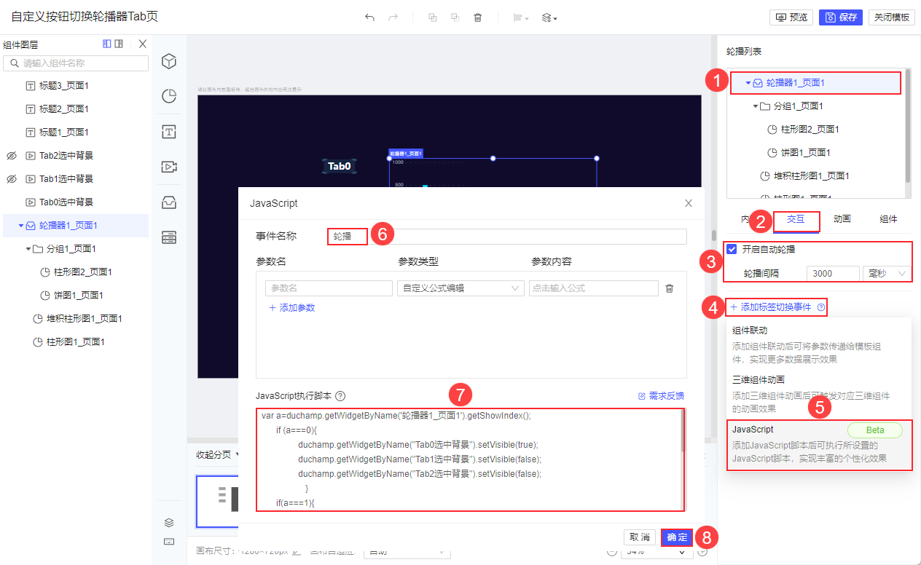This screenshot has width=921, height=565.
Task: Click inside the JavaScript script editor
Action: 469,459
